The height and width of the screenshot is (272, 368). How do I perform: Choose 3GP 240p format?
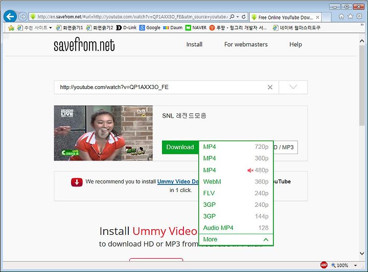pyautogui.click(x=236, y=205)
